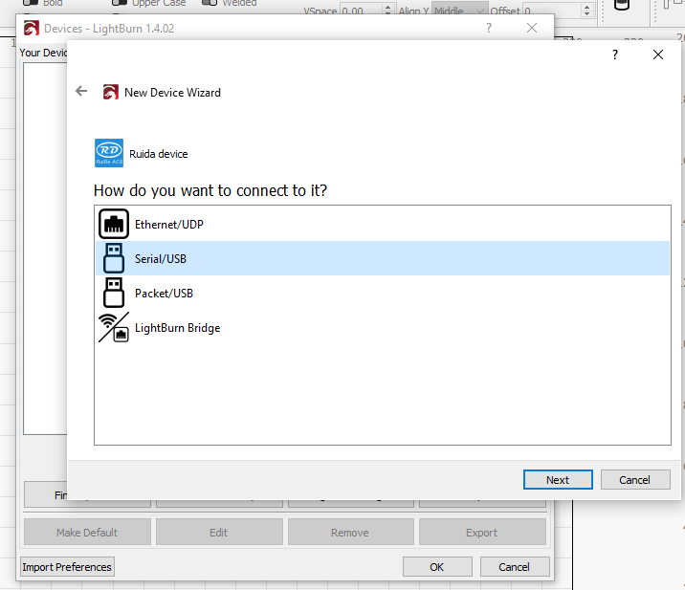Click Import Preferences button
The height and width of the screenshot is (590, 685).
tap(67, 567)
